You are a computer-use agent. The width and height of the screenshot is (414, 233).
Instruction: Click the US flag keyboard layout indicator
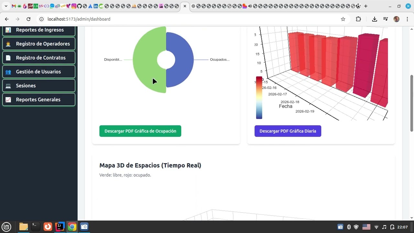point(366,227)
